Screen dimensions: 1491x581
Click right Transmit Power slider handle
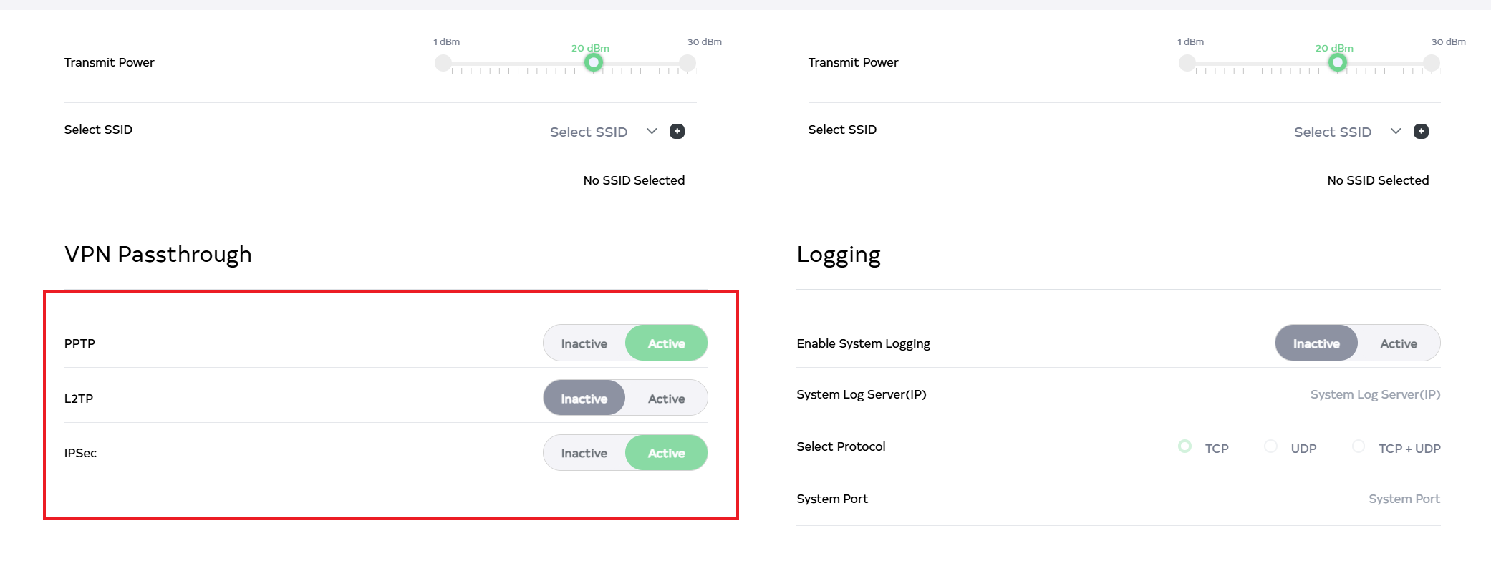click(x=1337, y=63)
